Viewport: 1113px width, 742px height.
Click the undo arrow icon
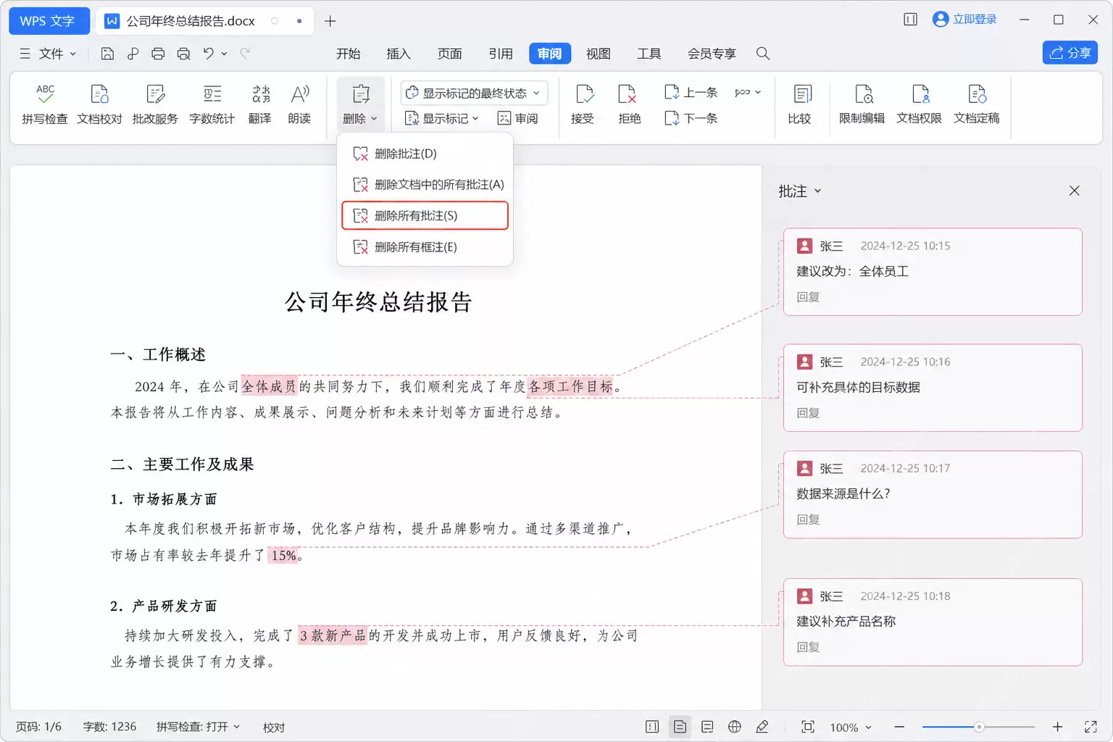(209, 54)
